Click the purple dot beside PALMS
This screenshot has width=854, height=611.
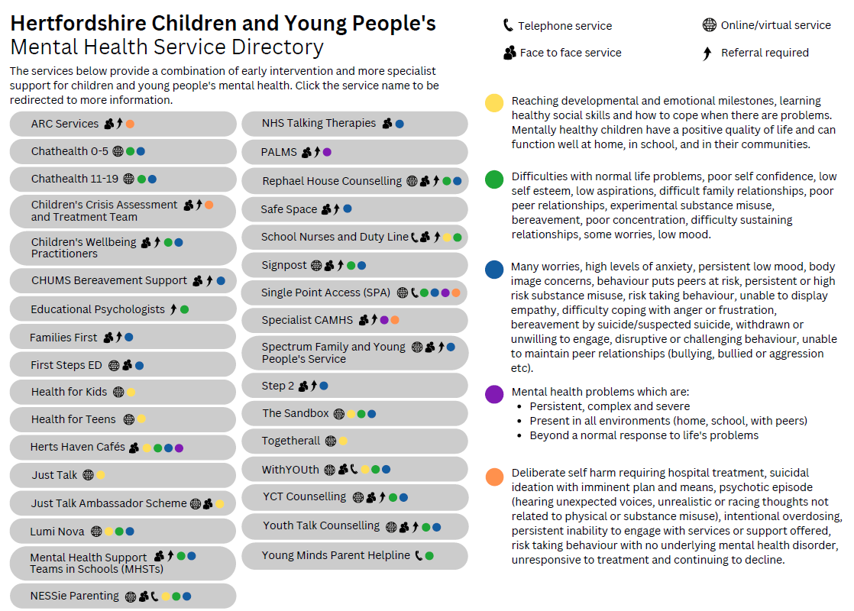point(328,153)
